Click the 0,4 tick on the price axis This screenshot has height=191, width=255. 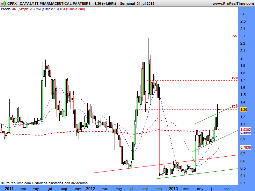point(243,176)
